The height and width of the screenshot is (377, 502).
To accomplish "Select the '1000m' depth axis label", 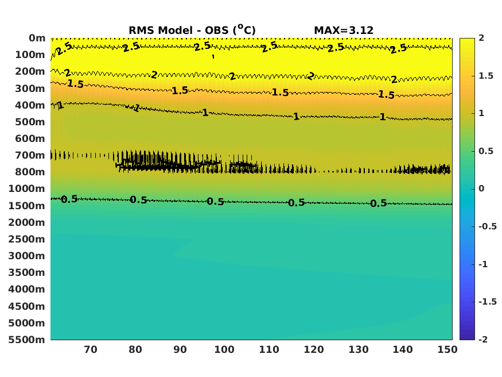I will point(27,189).
